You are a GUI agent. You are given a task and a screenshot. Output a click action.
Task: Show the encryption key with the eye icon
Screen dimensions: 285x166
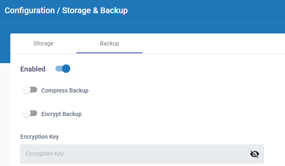[x=254, y=154]
